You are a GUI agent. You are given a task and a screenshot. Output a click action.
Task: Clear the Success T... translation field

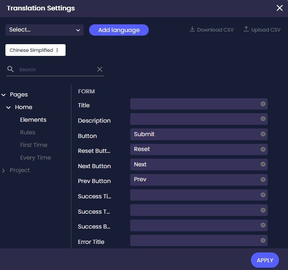pos(263,210)
